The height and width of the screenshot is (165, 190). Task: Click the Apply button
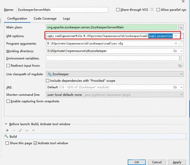click(177, 162)
